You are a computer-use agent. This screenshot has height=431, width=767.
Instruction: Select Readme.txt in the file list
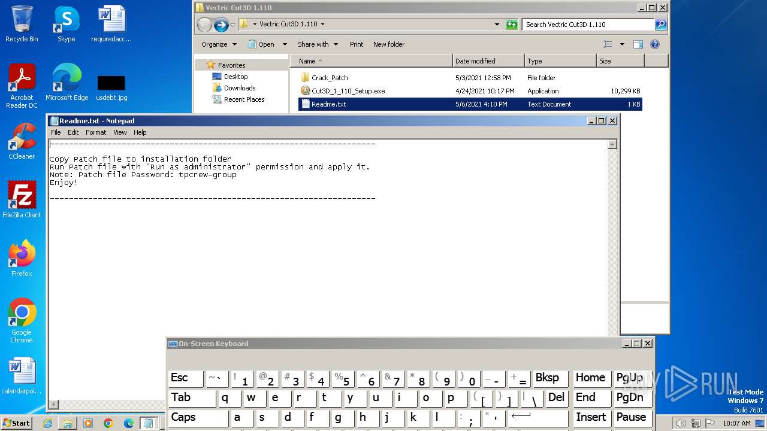(x=470, y=104)
